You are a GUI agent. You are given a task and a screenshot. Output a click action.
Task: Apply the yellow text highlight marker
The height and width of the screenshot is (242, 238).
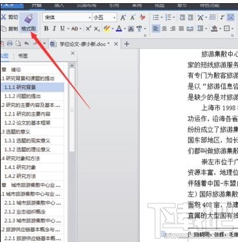tap(107, 28)
